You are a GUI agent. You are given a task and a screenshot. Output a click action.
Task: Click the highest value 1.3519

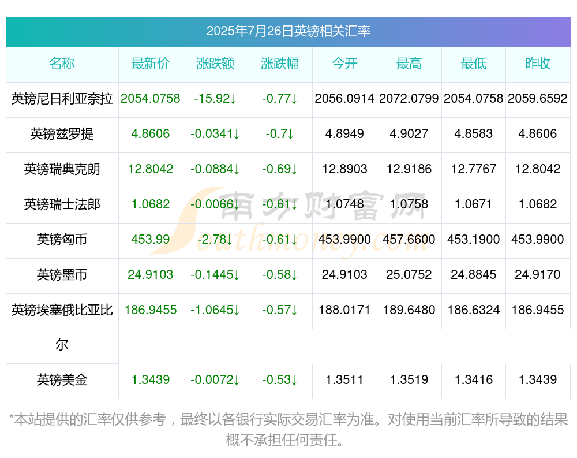[x=409, y=380]
